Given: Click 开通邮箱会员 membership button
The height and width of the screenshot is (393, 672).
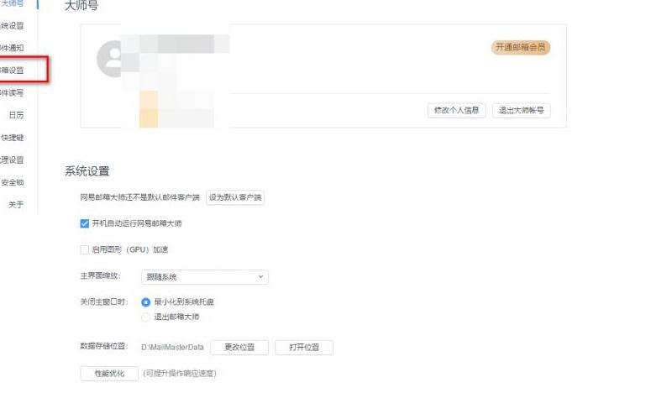Looking at the screenshot, I should 520,47.
